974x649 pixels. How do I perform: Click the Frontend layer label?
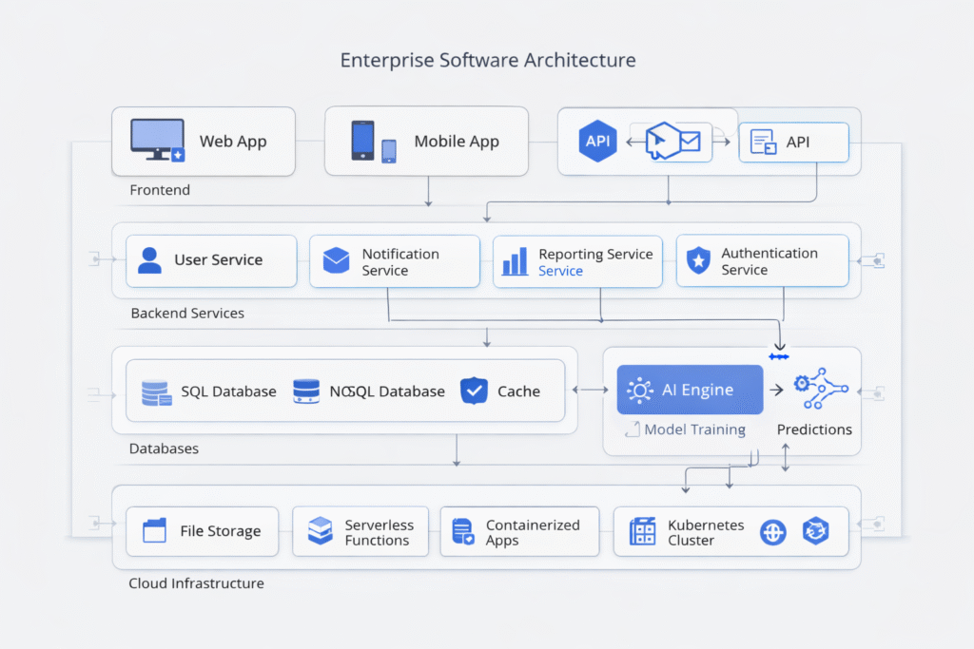(160, 190)
